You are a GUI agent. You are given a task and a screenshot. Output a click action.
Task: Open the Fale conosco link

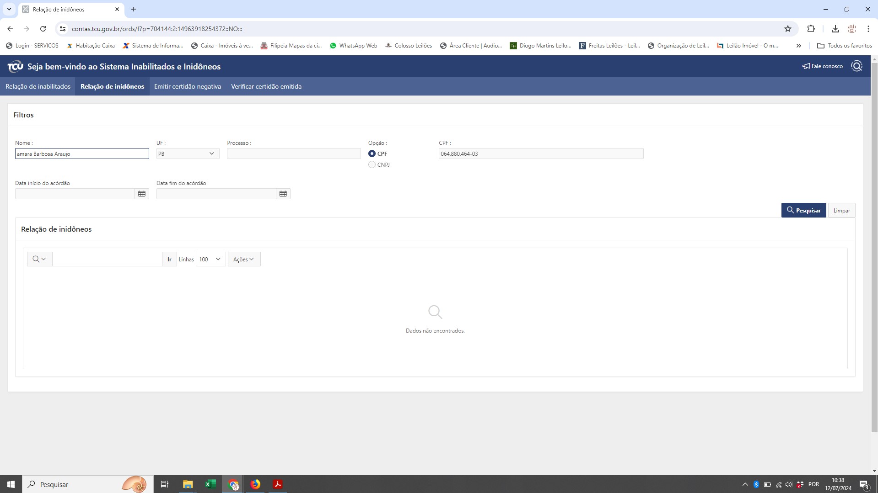[822, 66]
